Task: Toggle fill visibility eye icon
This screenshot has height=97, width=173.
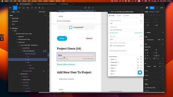Action: (160, 67)
